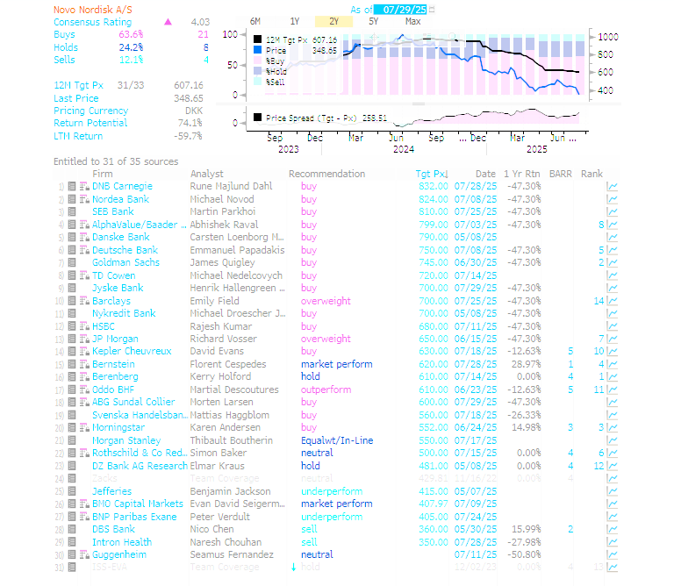Sort by Analyst column header
Viewport: 674px width, 586px height.
tap(207, 174)
